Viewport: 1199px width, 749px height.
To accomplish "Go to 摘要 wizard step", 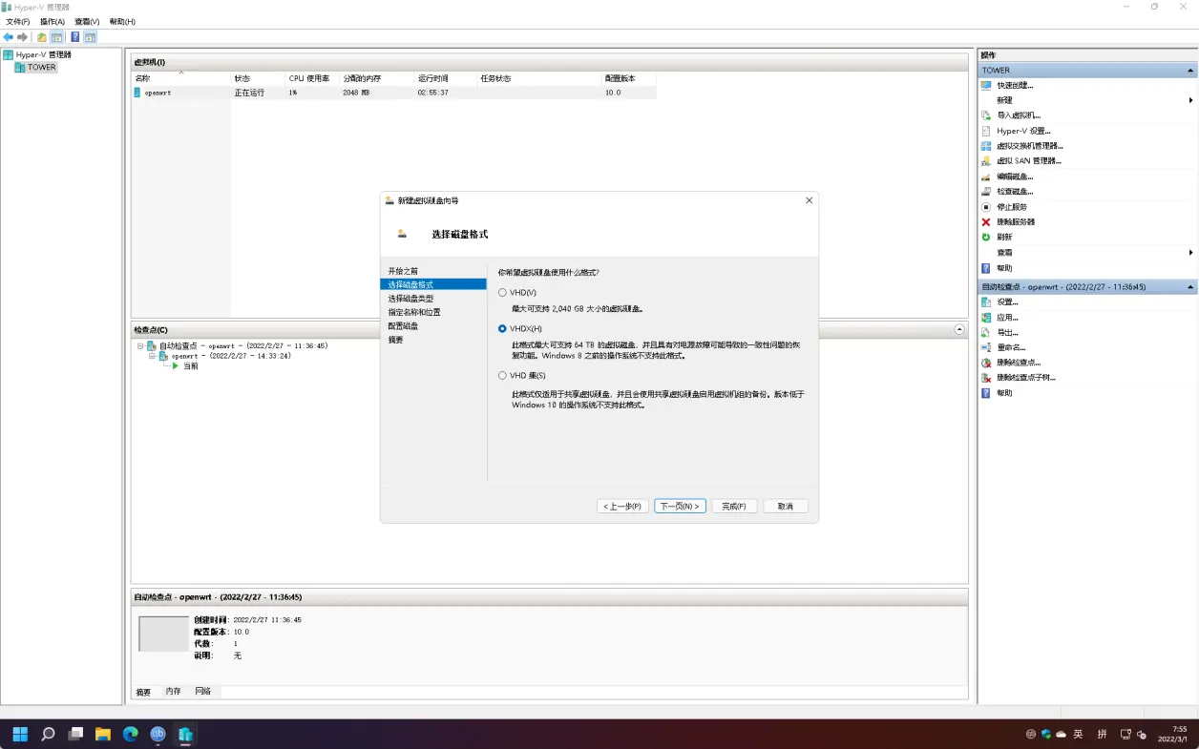I will point(395,340).
